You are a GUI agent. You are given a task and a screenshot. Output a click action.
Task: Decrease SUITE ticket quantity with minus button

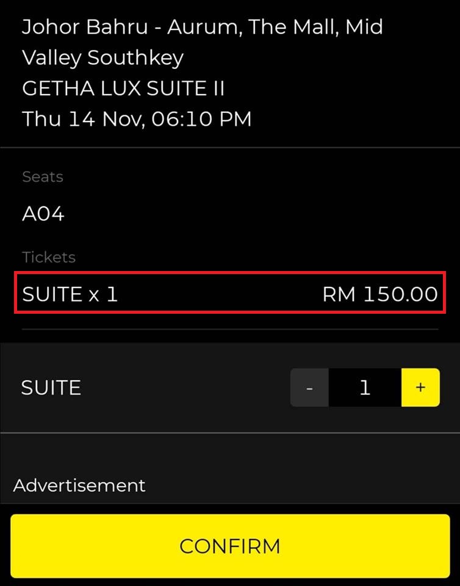coord(309,388)
